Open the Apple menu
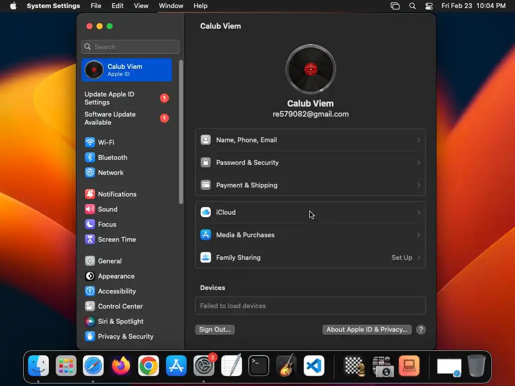The height and width of the screenshot is (386, 515). pyautogui.click(x=13, y=6)
